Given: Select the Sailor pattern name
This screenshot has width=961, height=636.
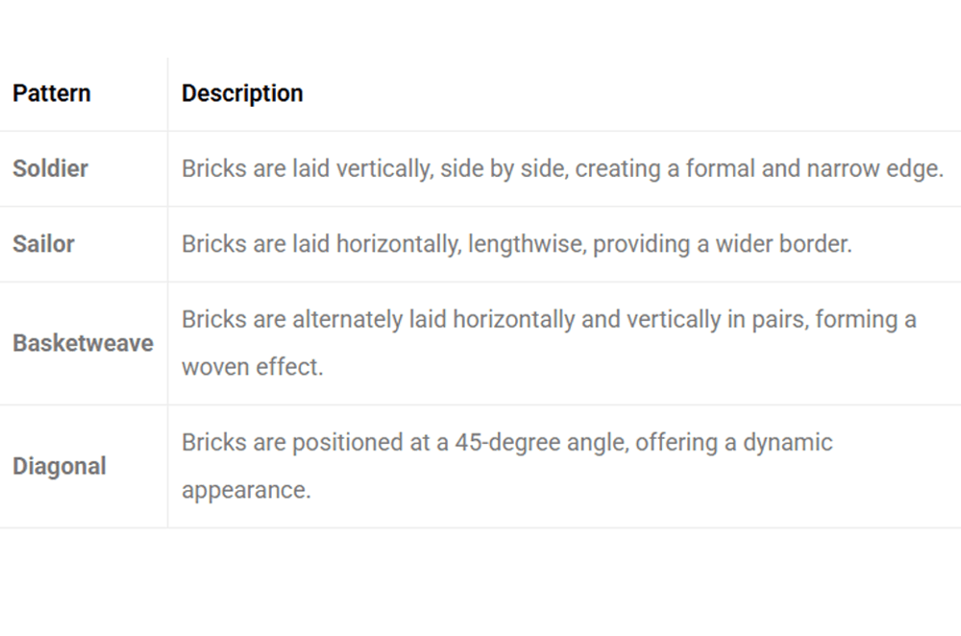Looking at the screenshot, I should pyautogui.click(x=43, y=244).
